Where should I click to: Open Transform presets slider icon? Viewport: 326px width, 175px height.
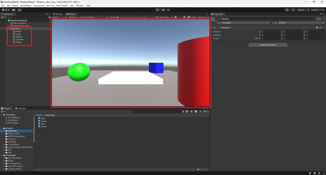[321, 27]
